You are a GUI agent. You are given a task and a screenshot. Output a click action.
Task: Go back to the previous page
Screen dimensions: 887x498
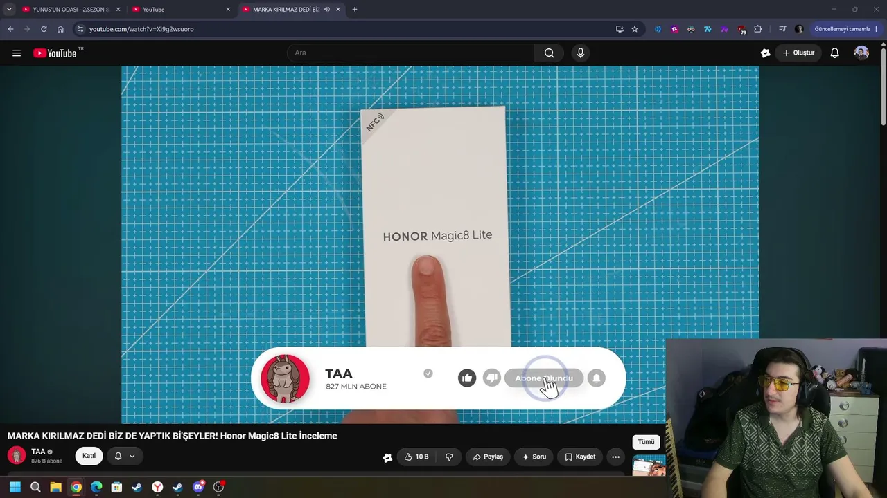(10, 29)
